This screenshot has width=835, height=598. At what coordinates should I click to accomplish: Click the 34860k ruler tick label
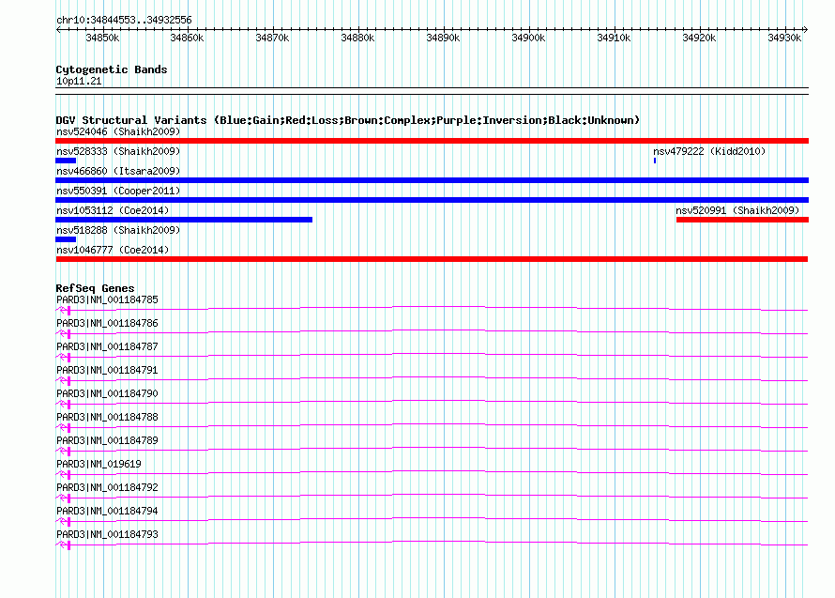pos(187,38)
